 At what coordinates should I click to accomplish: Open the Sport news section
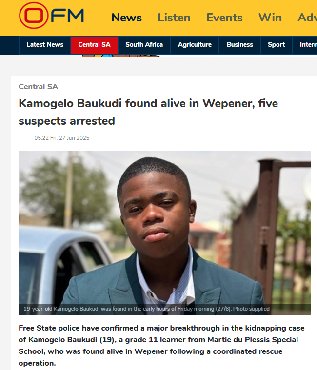click(x=277, y=45)
